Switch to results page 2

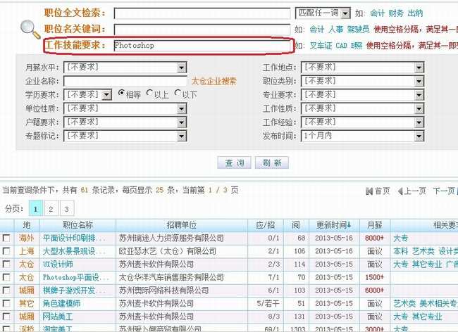(x=51, y=209)
